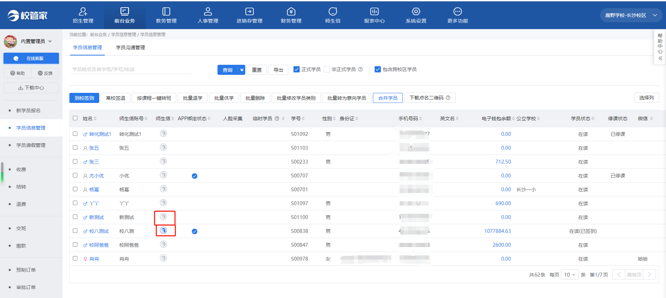Click APP绑定 check icon for 尤小优
Screen dimensions: 666x298
[195, 176]
